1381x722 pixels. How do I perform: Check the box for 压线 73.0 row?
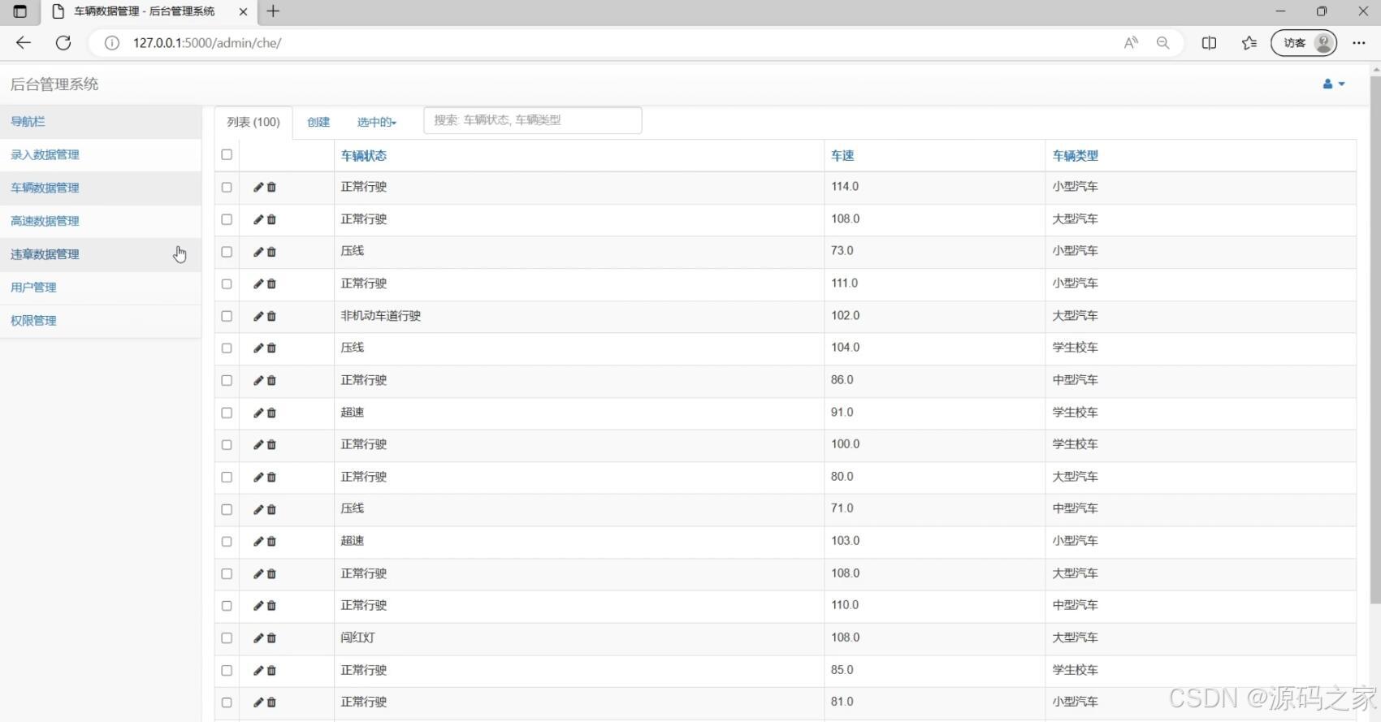click(227, 252)
